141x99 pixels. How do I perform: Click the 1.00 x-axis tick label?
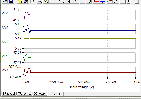coord(137,82)
